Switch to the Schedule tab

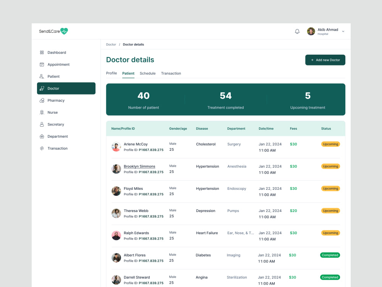[x=147, y=73]
